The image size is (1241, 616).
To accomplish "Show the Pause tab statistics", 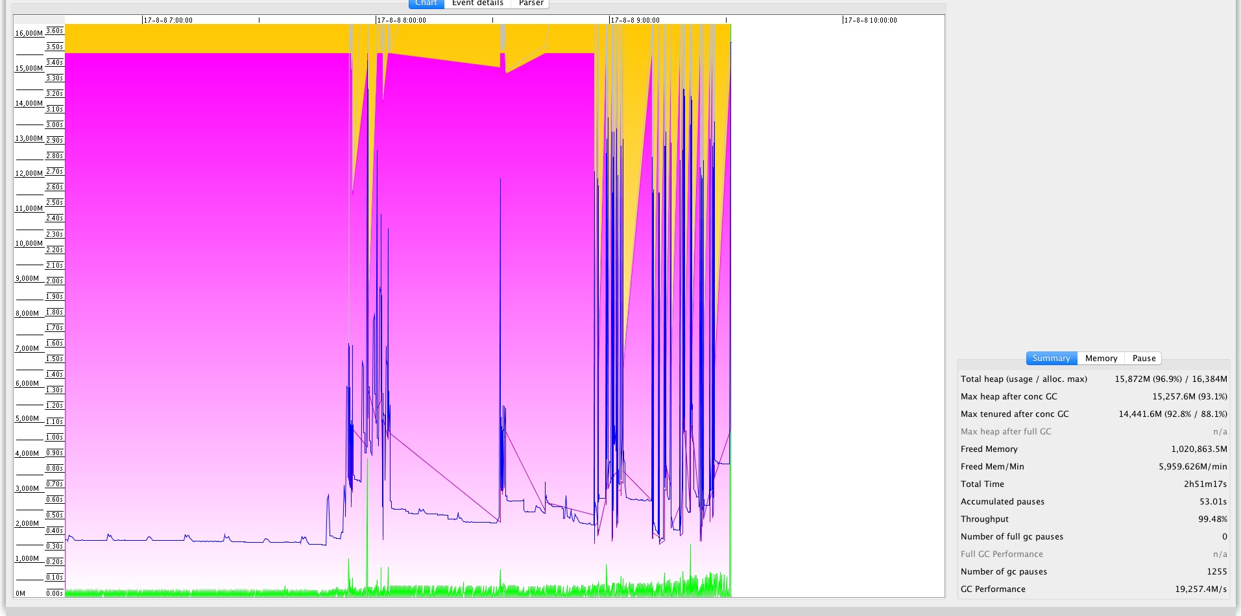I will pyautogui.click(x=1144, y=359).
